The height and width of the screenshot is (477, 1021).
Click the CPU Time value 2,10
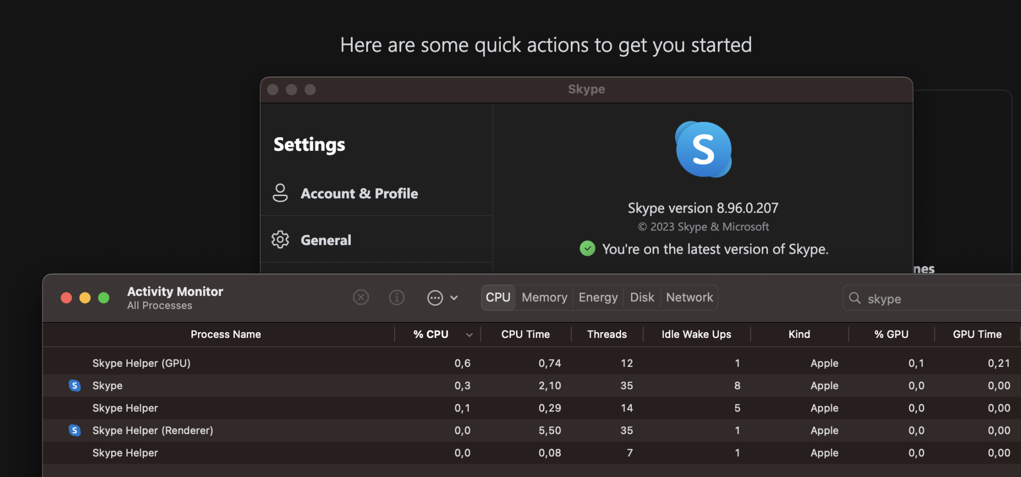550,386
